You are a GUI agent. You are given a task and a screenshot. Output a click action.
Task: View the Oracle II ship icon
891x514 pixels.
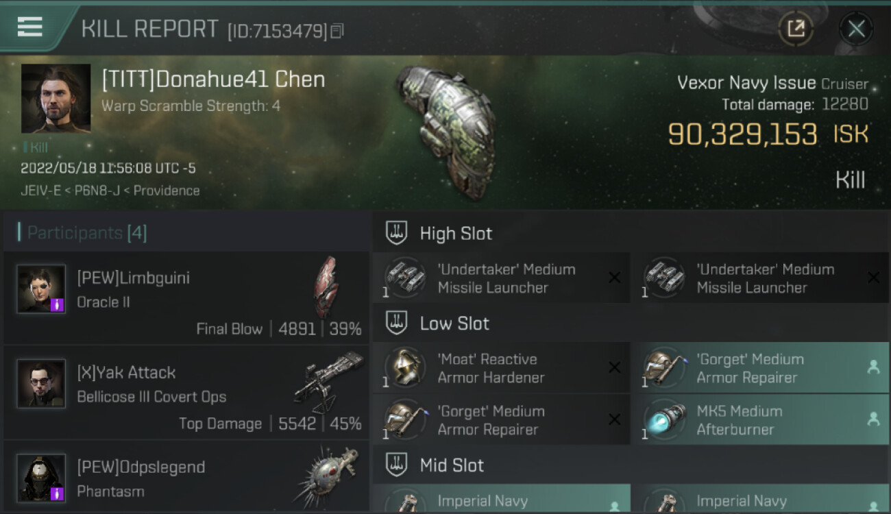326,287
